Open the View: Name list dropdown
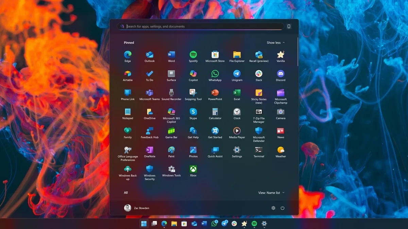The width and height of the screenshot is (408, 229). pyautogui.click(x=271, y=192)
